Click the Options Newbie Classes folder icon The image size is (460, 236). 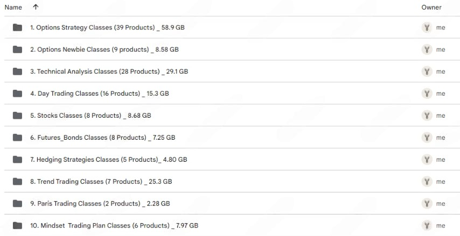click(x=17, y=49)
